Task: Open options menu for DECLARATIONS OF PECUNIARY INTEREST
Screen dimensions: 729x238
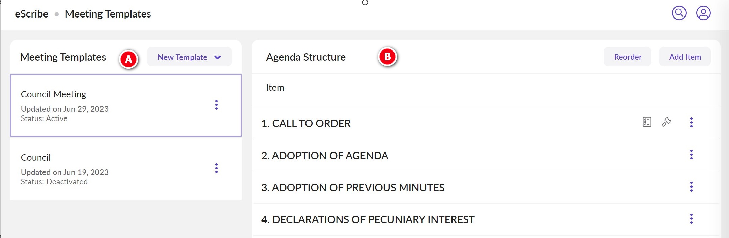Action: click(x=692, y=218)
